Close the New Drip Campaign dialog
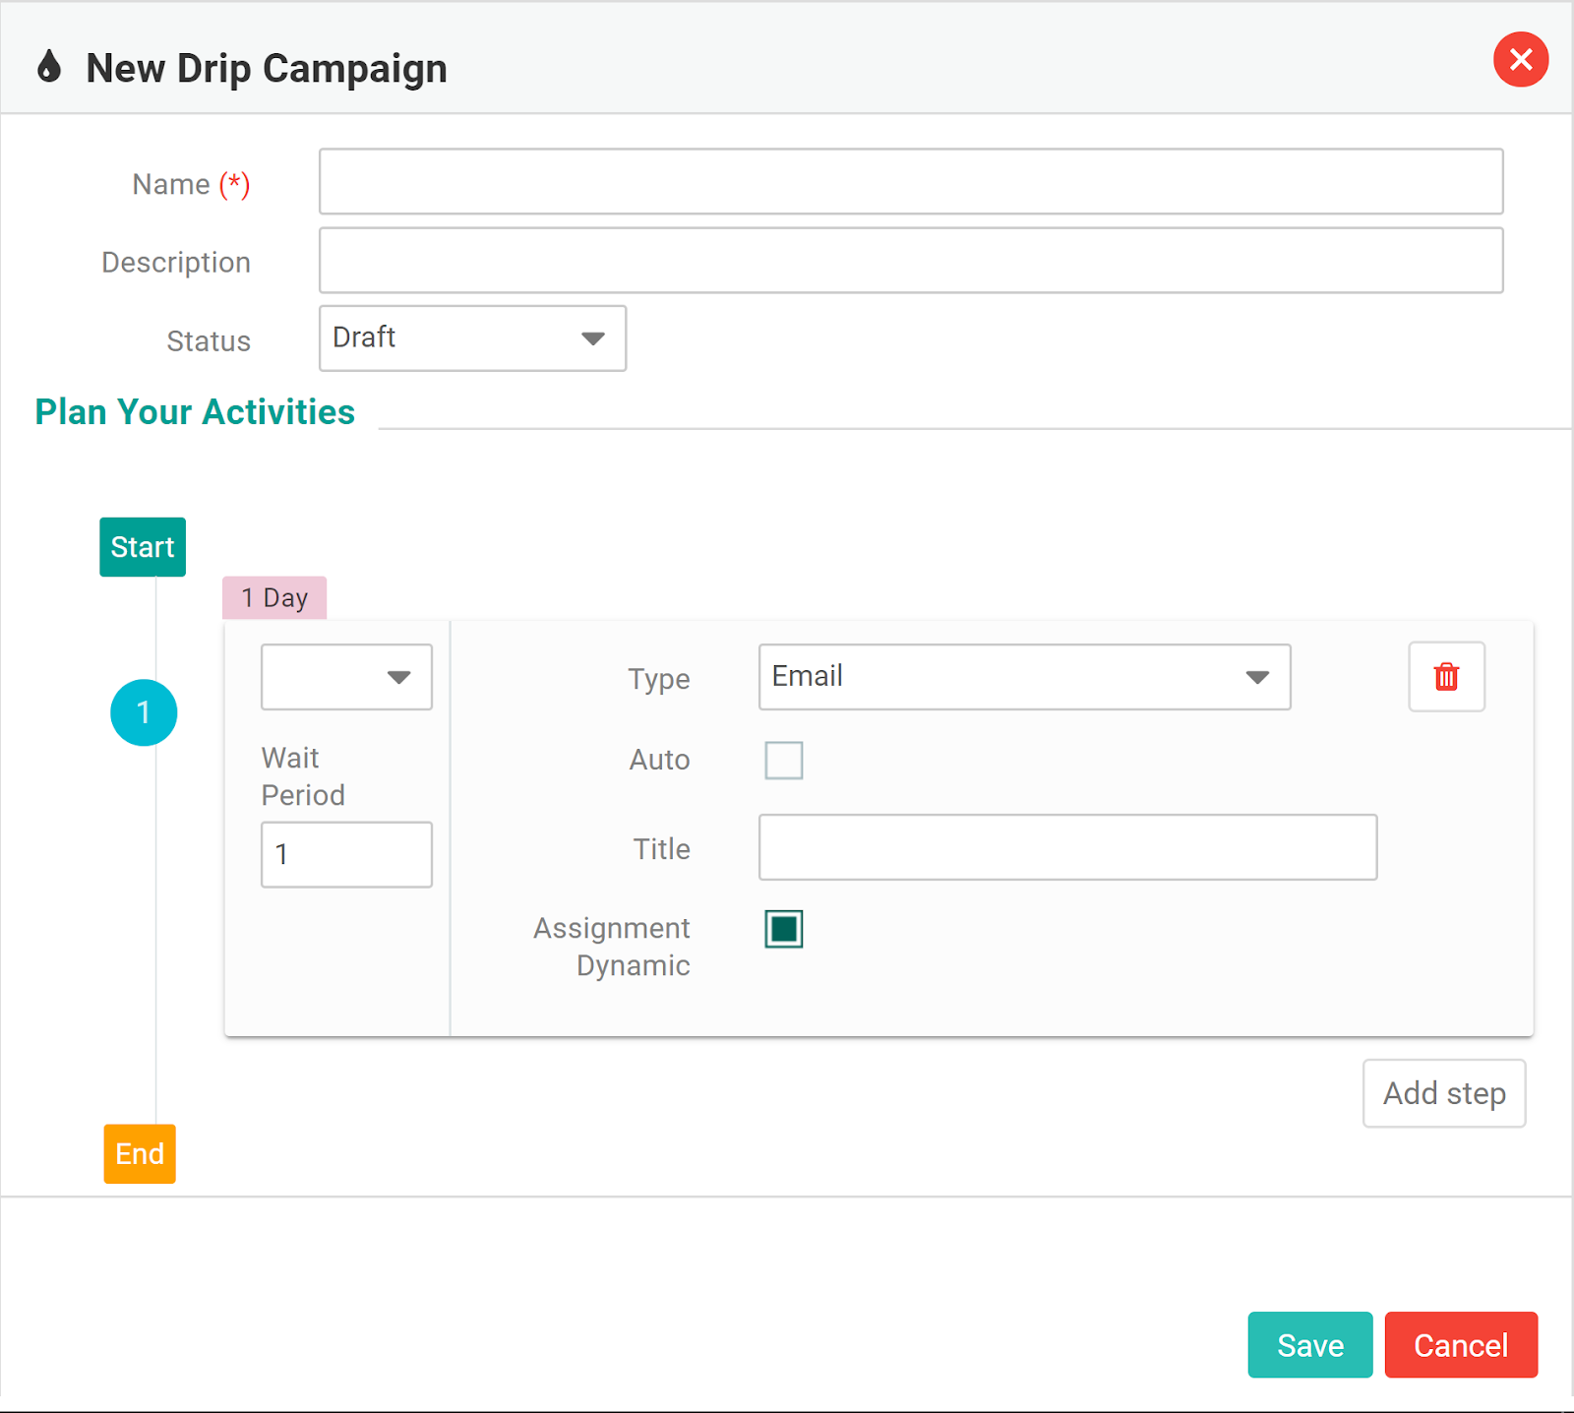Image resolution: width=1574 pixels, height=1413 pixels. pyautogui.click(x=1521, y=60)
